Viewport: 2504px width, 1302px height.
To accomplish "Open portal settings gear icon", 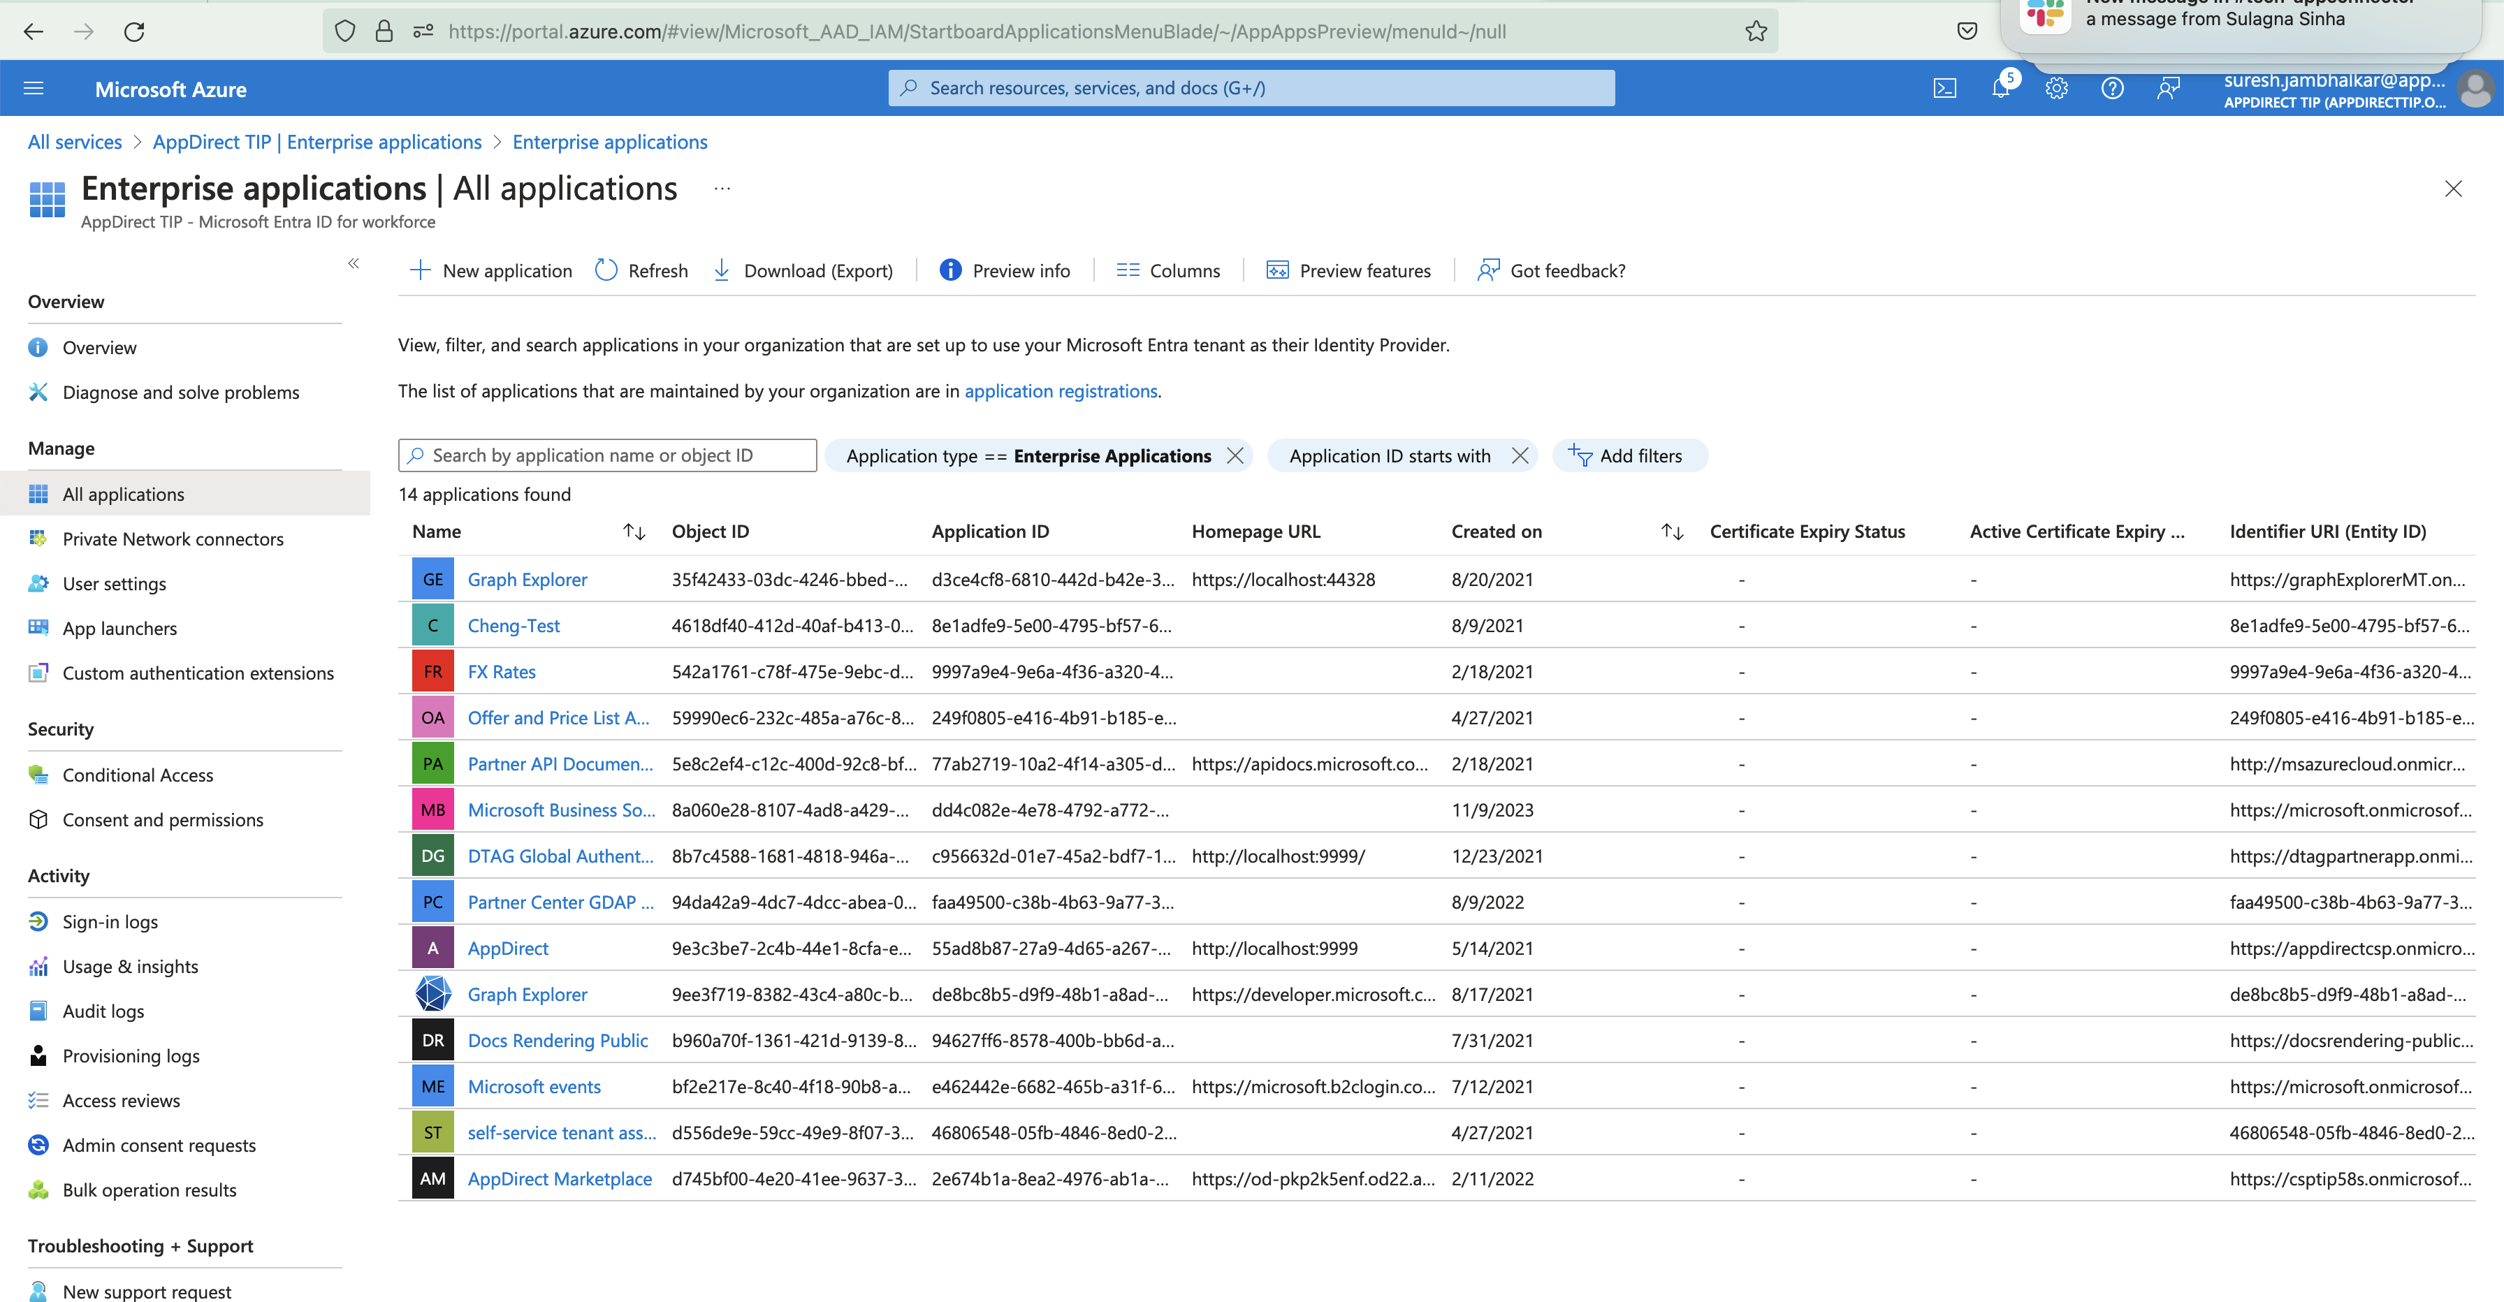I will click(2056, 89).
